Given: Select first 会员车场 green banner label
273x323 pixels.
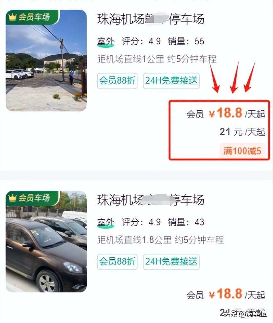Looking at the screenshot, I should click(x=32, y=17).
